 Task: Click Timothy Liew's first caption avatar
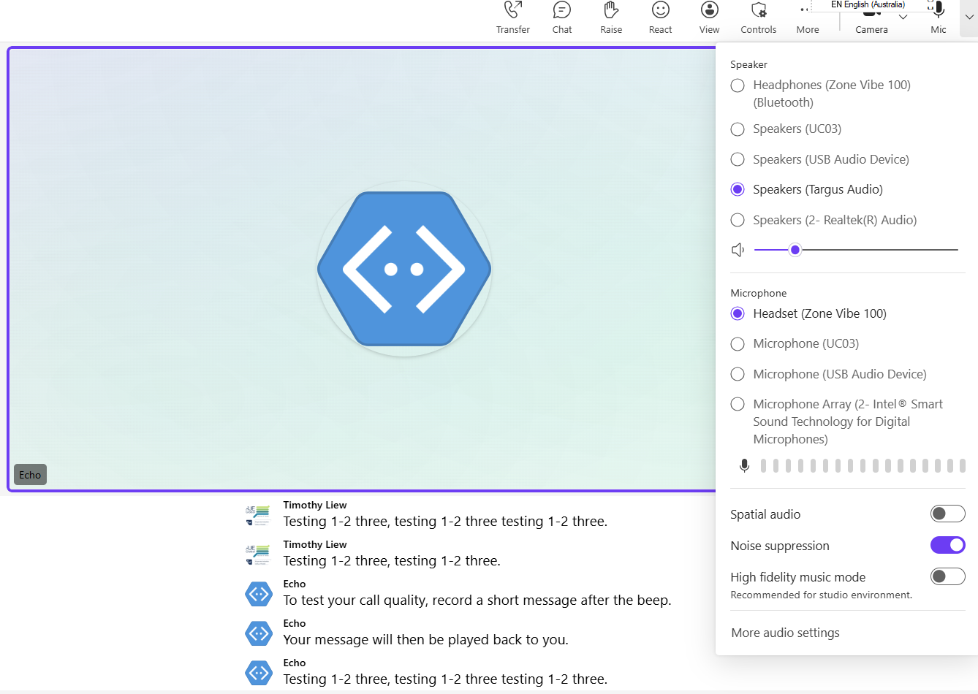[258, 515]
